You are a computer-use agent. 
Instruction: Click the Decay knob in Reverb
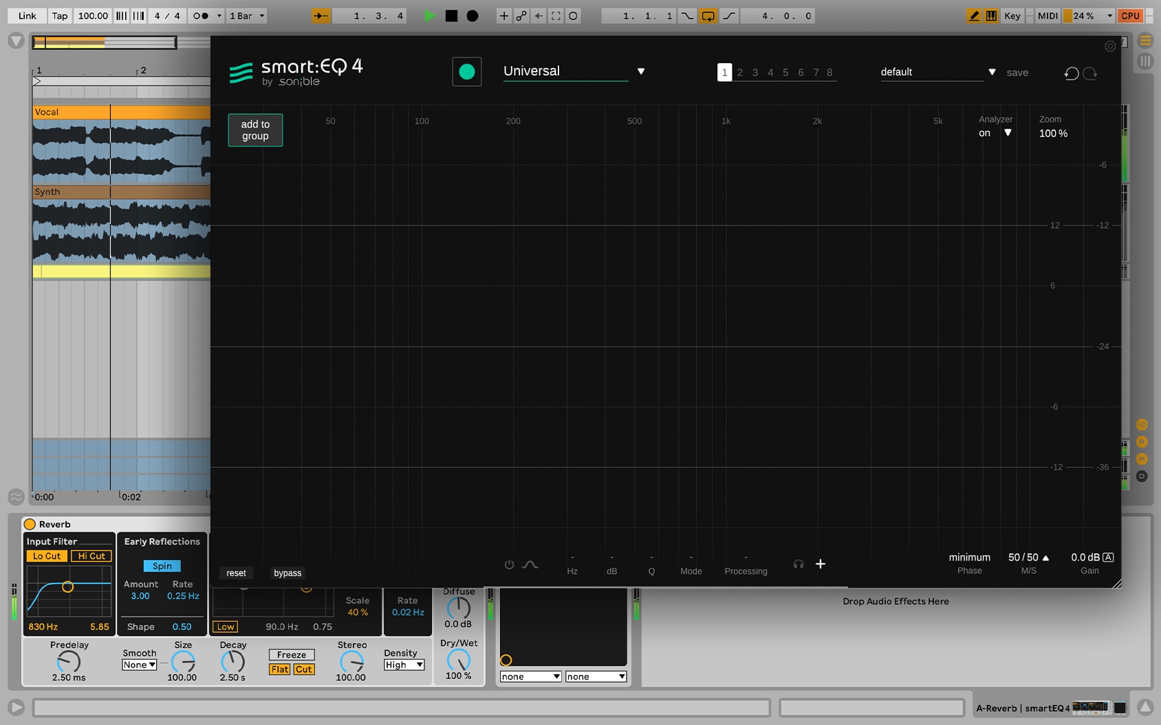pos(232,662)
